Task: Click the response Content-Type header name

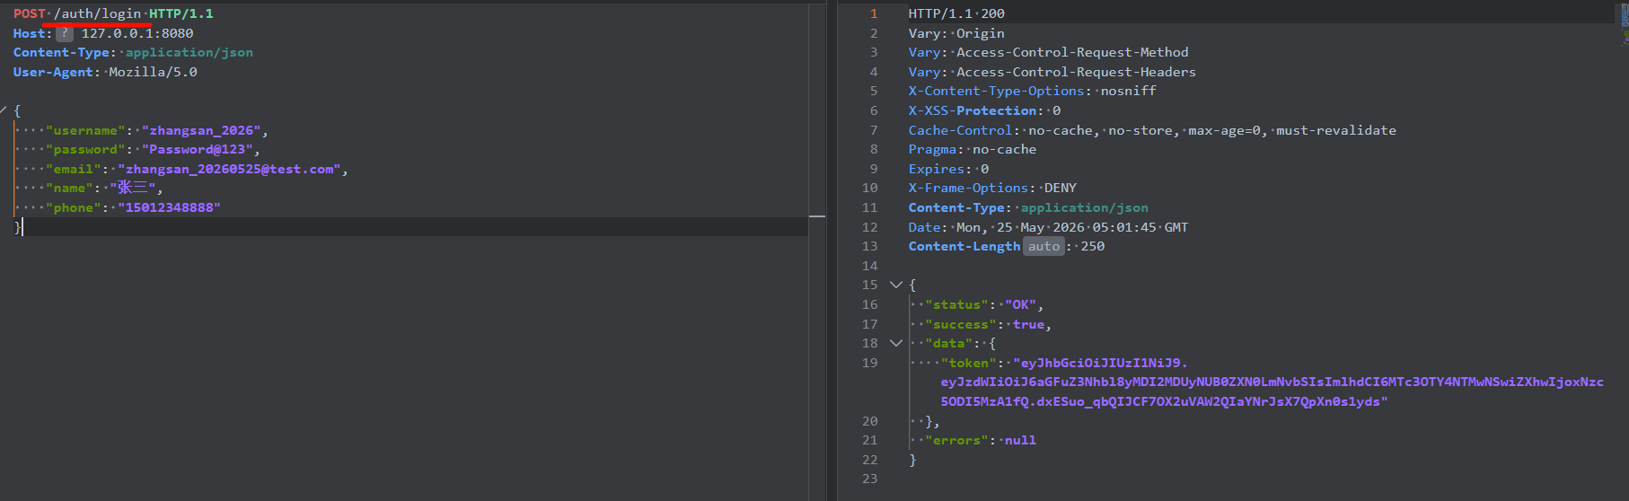Action: pos(956,207)
